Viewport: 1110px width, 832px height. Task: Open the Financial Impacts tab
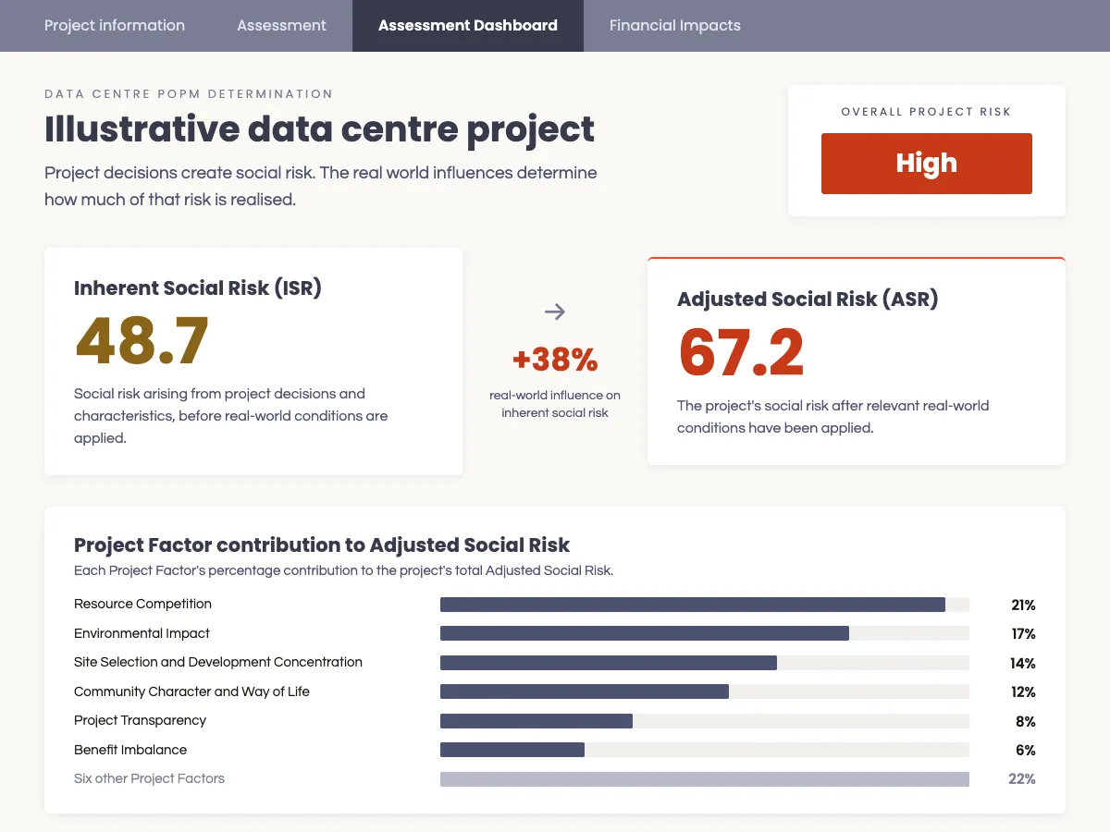tap(675, 26)
